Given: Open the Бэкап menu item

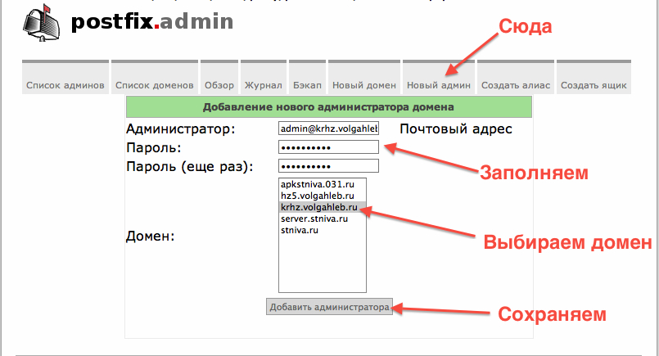Looking at the screenshot, I should [307, 85].
